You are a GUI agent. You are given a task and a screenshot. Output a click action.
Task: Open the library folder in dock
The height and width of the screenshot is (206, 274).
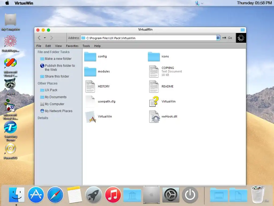(132, 195)
